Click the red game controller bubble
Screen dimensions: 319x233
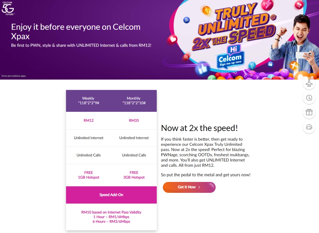pos(186,57)
